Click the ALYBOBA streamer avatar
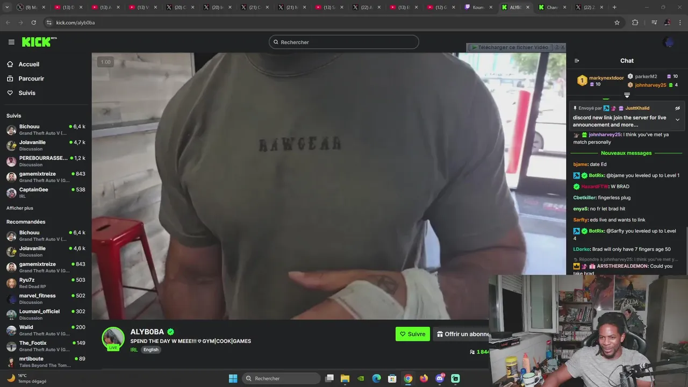The width and height of the screenshot is (688, 387). 113,338
